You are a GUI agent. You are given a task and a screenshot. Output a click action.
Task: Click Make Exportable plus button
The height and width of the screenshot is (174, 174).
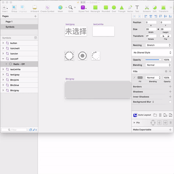point(170,129)
